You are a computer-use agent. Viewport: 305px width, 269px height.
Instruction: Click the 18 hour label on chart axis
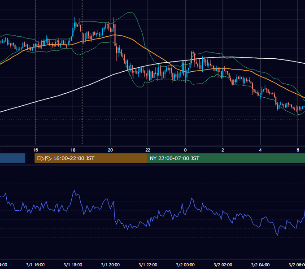pyautogui.click(x=73, y=150)
